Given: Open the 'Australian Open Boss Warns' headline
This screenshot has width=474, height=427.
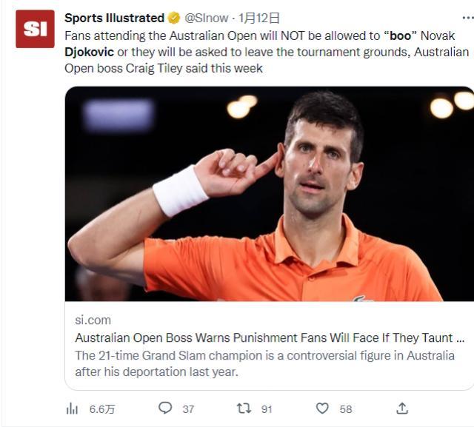Looking at the screenshot, I should pyautogui.click(x=270, y=337).
